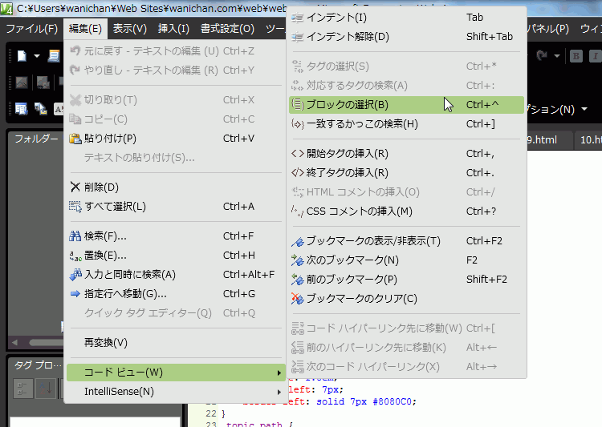Screen dimensions: 602x427
Task: Open the Format (書式設定) menu
Action: (x=227, y=29)
